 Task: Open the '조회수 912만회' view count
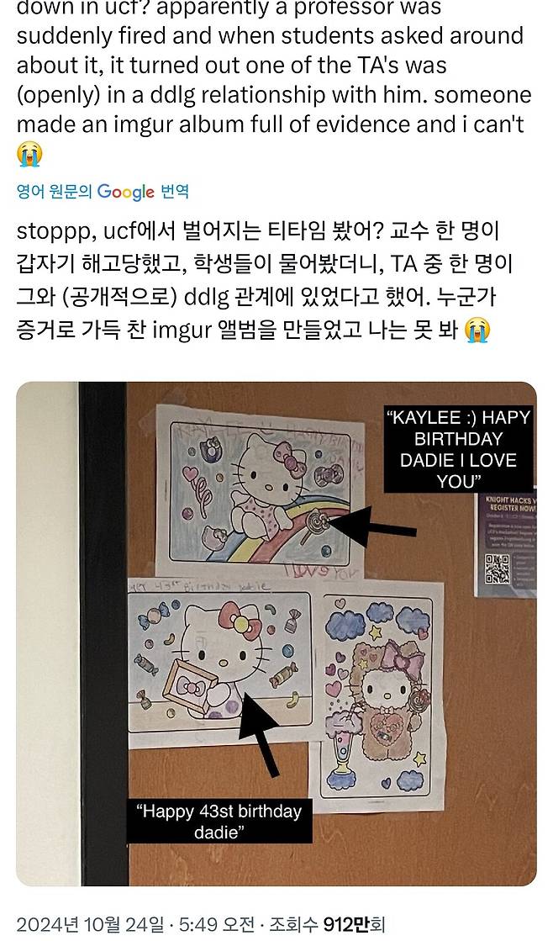point(328,924)
